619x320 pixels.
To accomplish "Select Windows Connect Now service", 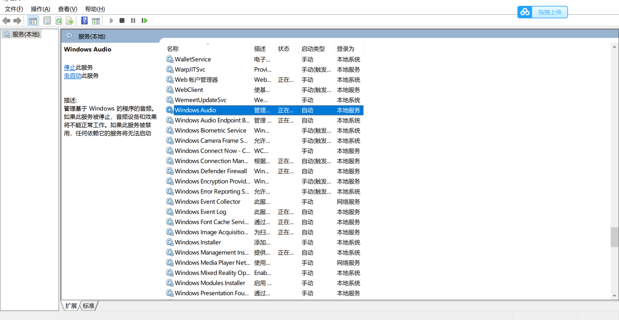I will pos(264,151).
